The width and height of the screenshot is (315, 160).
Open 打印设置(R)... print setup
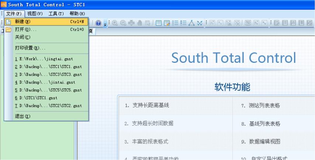coord(46,48)
